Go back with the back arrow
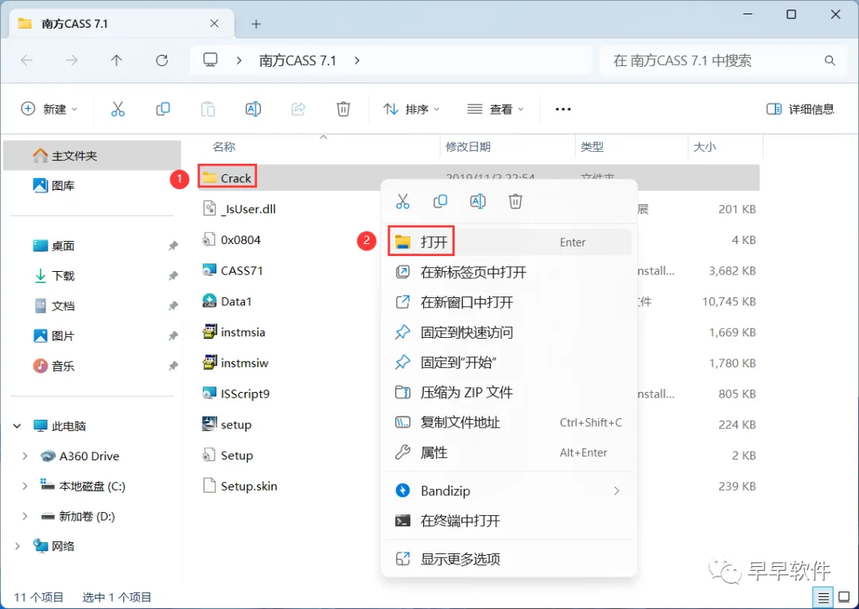This screenshot has width=859, height=609. coord(26,60)
